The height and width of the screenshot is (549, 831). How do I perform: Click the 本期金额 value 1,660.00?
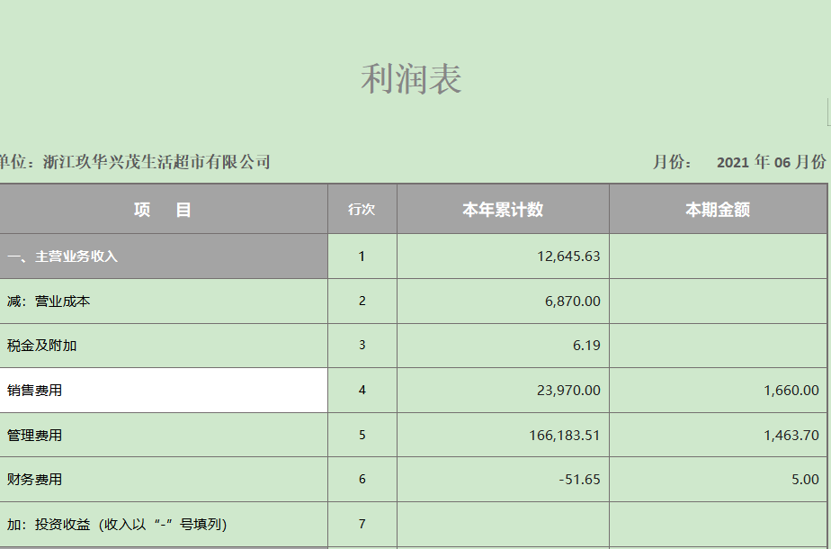click(791, 391)
